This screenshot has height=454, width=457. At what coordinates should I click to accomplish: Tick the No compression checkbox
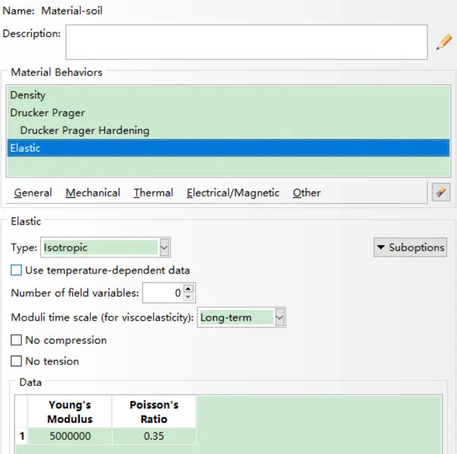(x=16, y=340)
